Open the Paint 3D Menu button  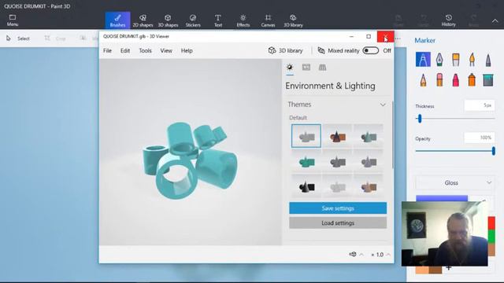click(13, 20)
